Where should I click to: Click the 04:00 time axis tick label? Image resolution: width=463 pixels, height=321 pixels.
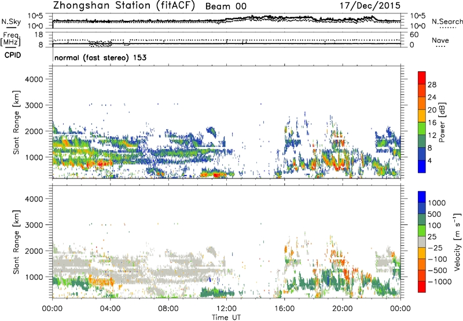(110, 309)
